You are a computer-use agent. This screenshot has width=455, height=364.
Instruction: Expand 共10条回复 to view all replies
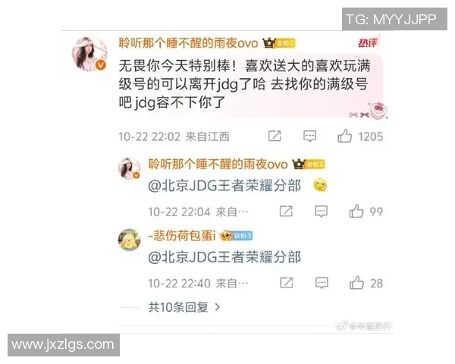pyautogui.click(x=184, y=307)
